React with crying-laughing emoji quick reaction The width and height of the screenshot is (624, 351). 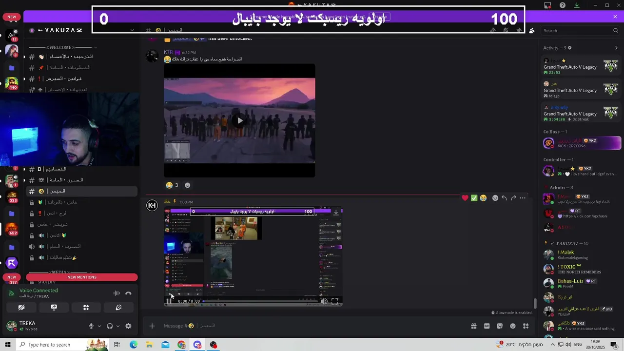483,198
